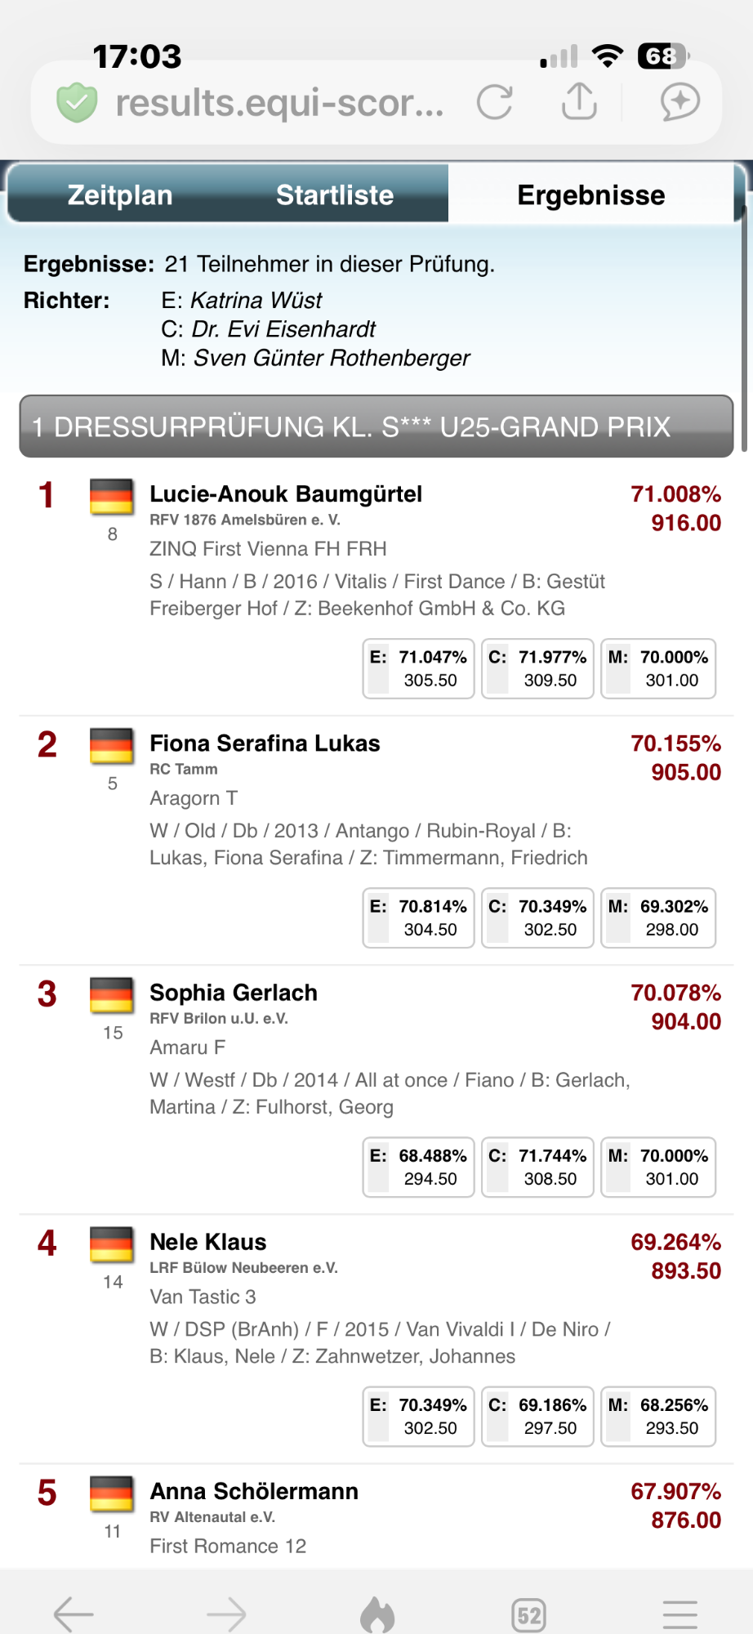Tap judge M score 68.256% box
Screen dimensions: 753x1634
(658, 1416)
